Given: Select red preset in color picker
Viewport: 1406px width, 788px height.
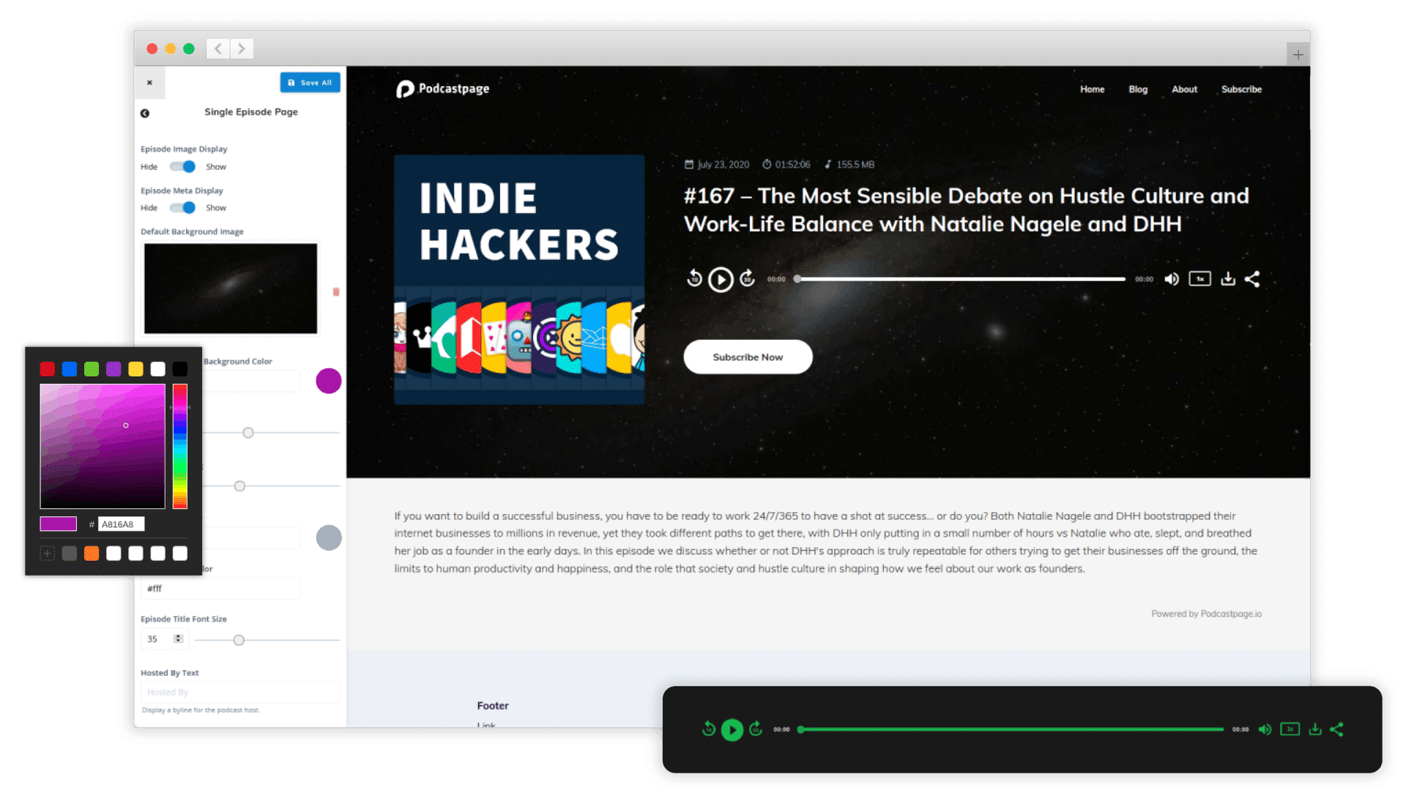Looking at the screenshot, I should point(48,369).
